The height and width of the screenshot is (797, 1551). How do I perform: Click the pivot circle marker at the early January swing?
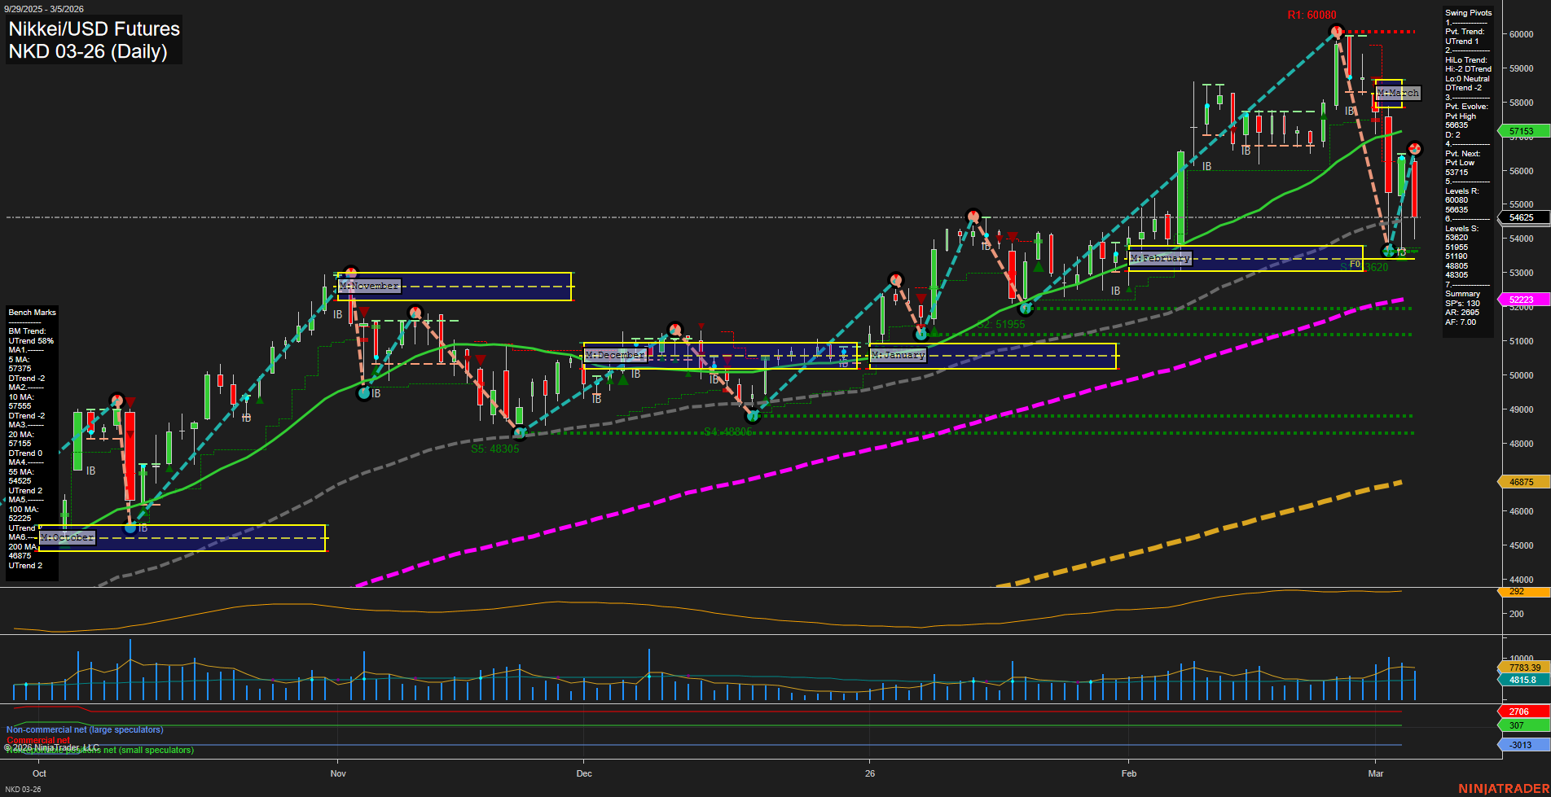click(x=895, y=279)
